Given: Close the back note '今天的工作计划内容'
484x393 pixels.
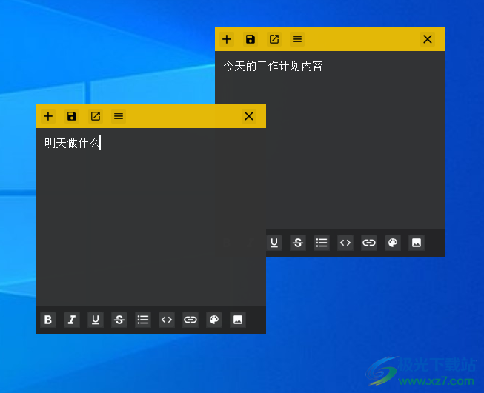Looking at the screenshot, I should (x=428, y=39).
